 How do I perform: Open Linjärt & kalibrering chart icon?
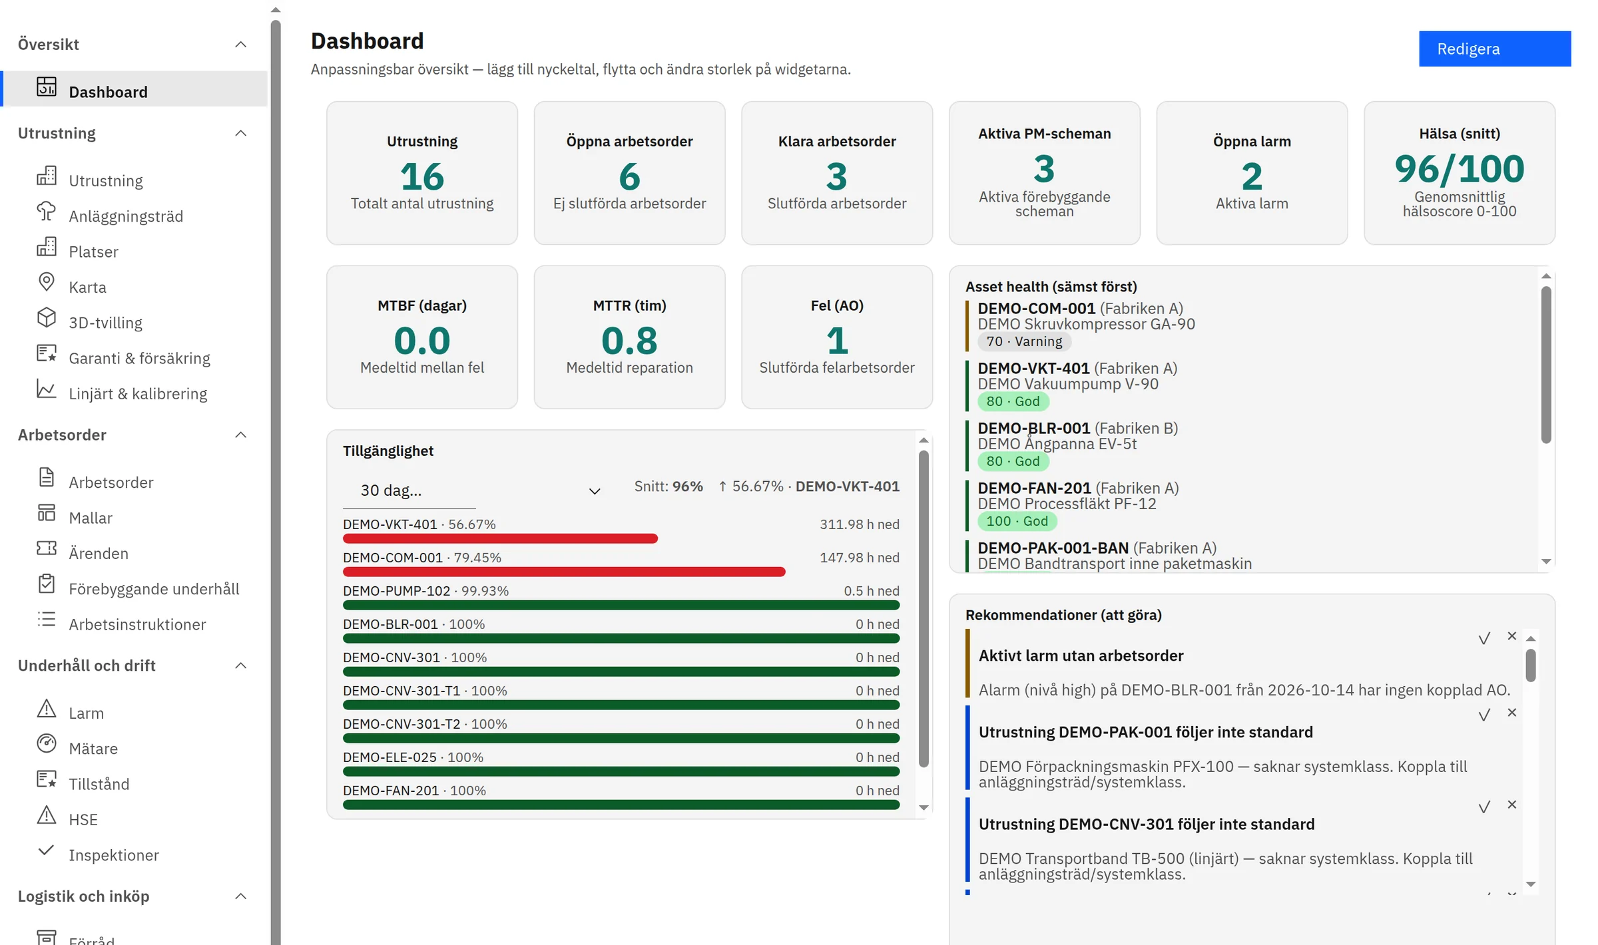[47, 389]
